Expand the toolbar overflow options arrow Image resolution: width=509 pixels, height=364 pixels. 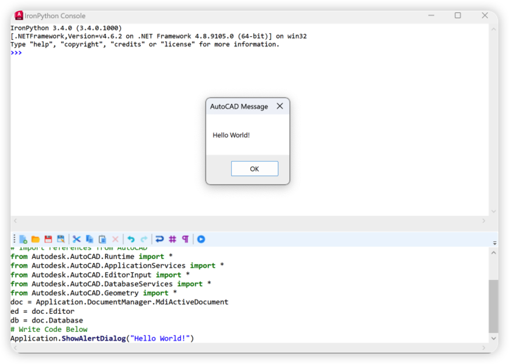pos(494,243)
